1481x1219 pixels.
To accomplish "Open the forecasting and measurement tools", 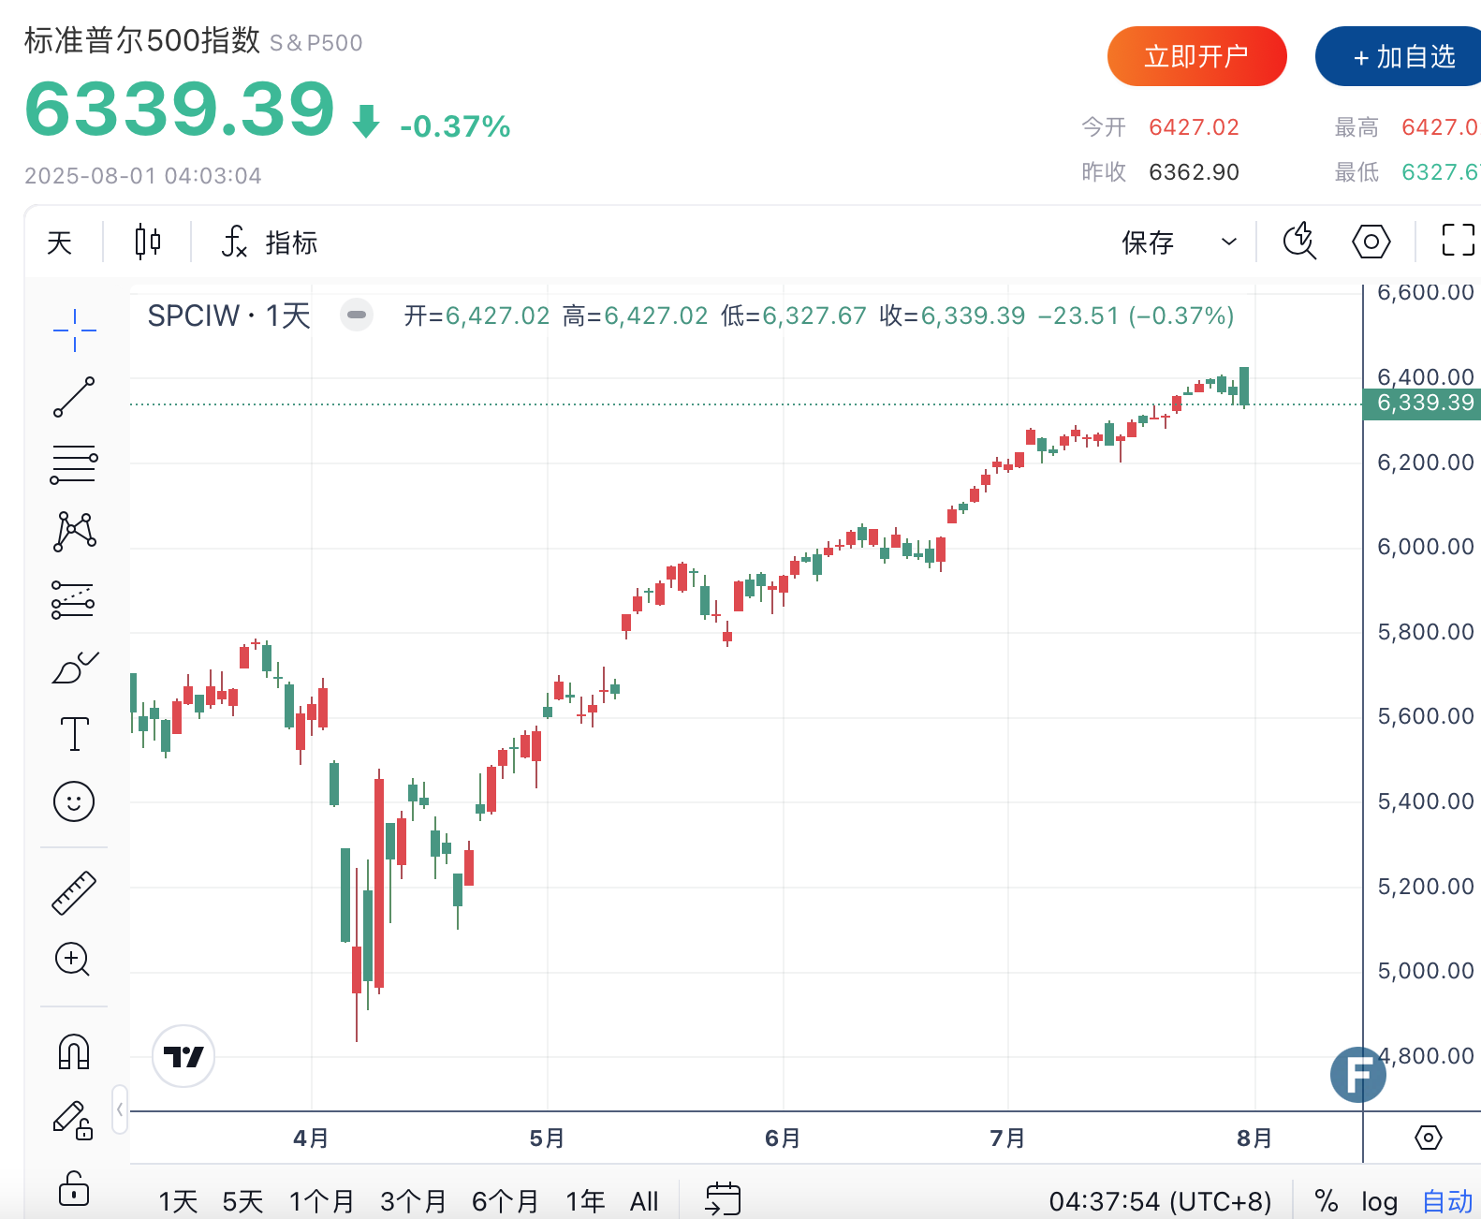I will [x=74, y=599].
